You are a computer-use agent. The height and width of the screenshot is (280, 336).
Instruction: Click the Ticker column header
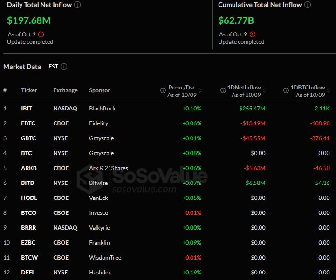[29, 90]
